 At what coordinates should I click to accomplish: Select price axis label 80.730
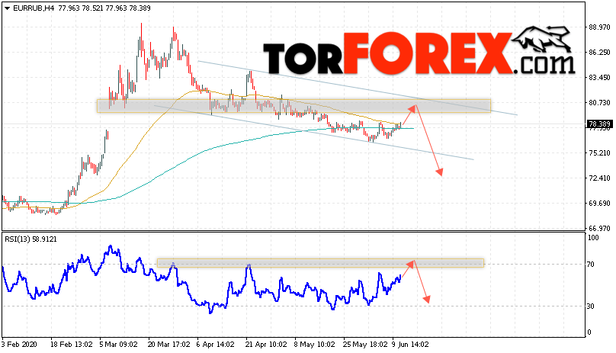(599, 103)
